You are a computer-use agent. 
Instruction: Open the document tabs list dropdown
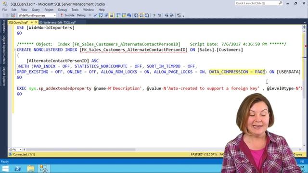coord(305,23)
